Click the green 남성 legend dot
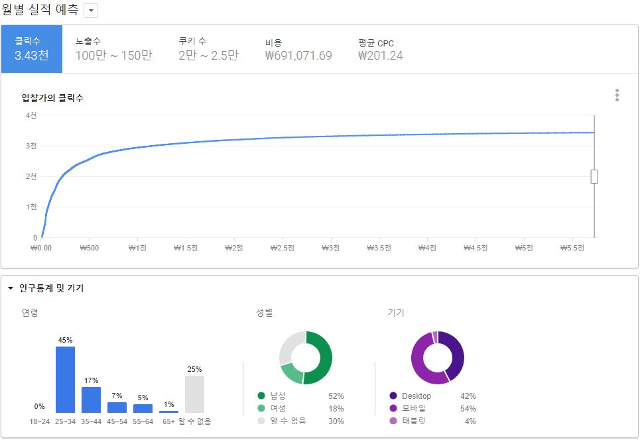This screenshot has height=440, width=640. click(263, 396)
